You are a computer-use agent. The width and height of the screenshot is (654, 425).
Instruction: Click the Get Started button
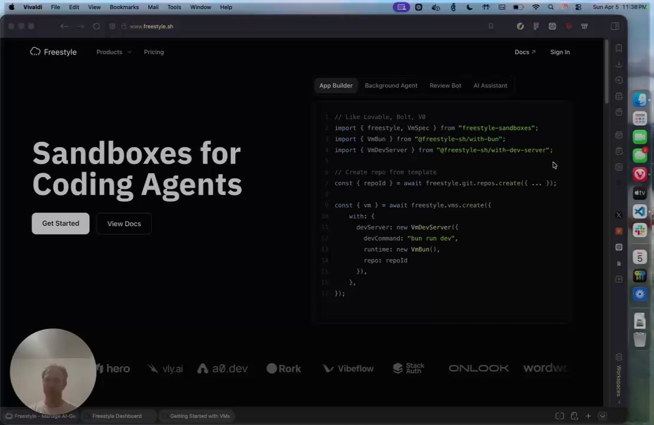[x=60, y=224]
